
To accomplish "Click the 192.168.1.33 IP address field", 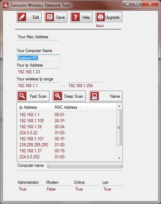I will [38, 72].
